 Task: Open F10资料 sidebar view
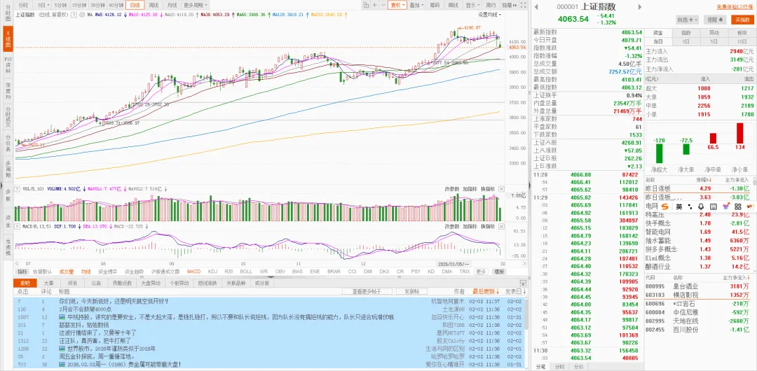[x=8, y=64]
